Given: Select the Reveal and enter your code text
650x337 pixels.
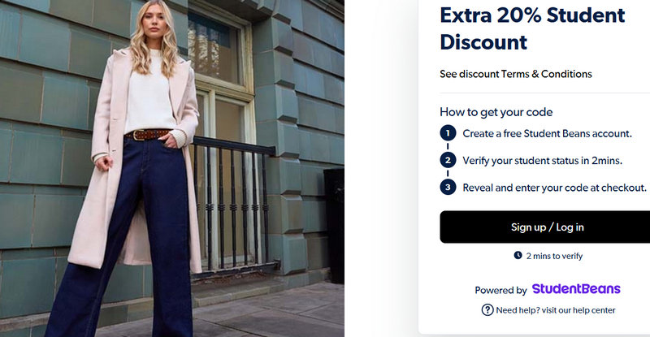Looking at the screenshot, I should (x=554, y=187).
